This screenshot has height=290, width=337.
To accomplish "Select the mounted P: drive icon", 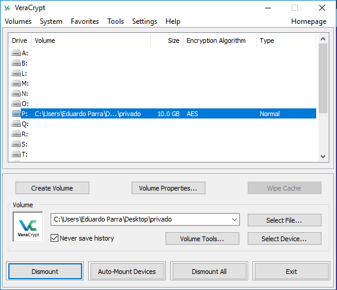I will (16, 114).
